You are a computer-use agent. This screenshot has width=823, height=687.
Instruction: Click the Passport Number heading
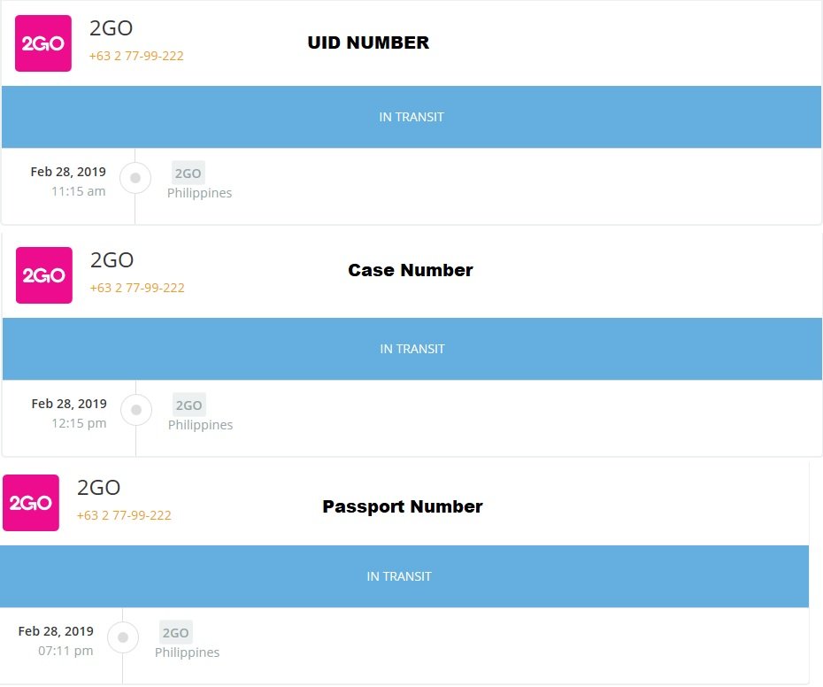coord(403,506)
